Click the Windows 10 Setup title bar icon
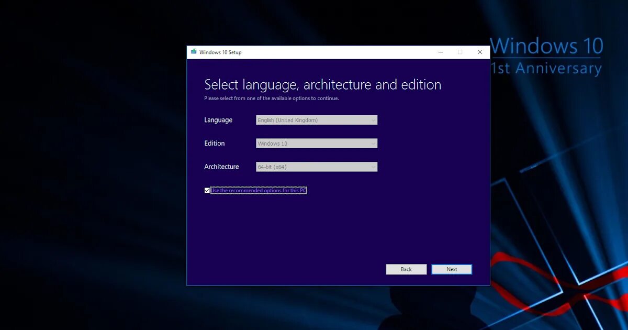Viewport: 628px width, 330px height. pyautogui.click(x=194, y=52)
